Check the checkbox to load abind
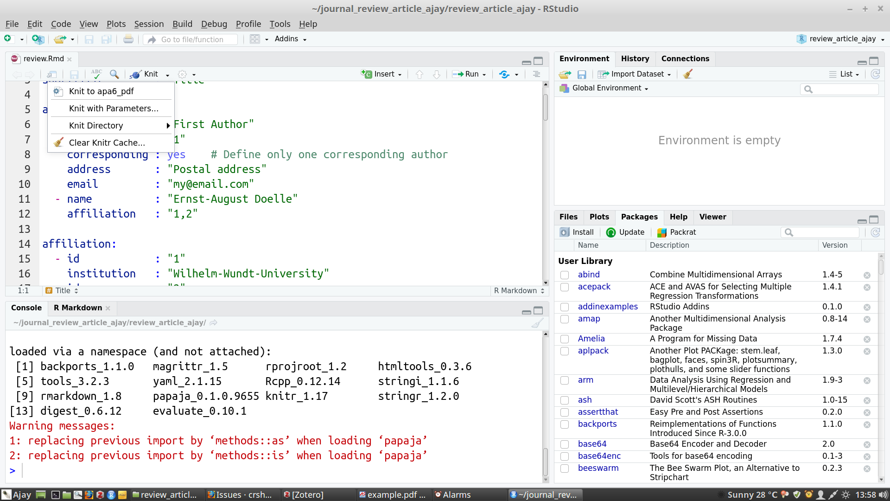 click(565, 275)
